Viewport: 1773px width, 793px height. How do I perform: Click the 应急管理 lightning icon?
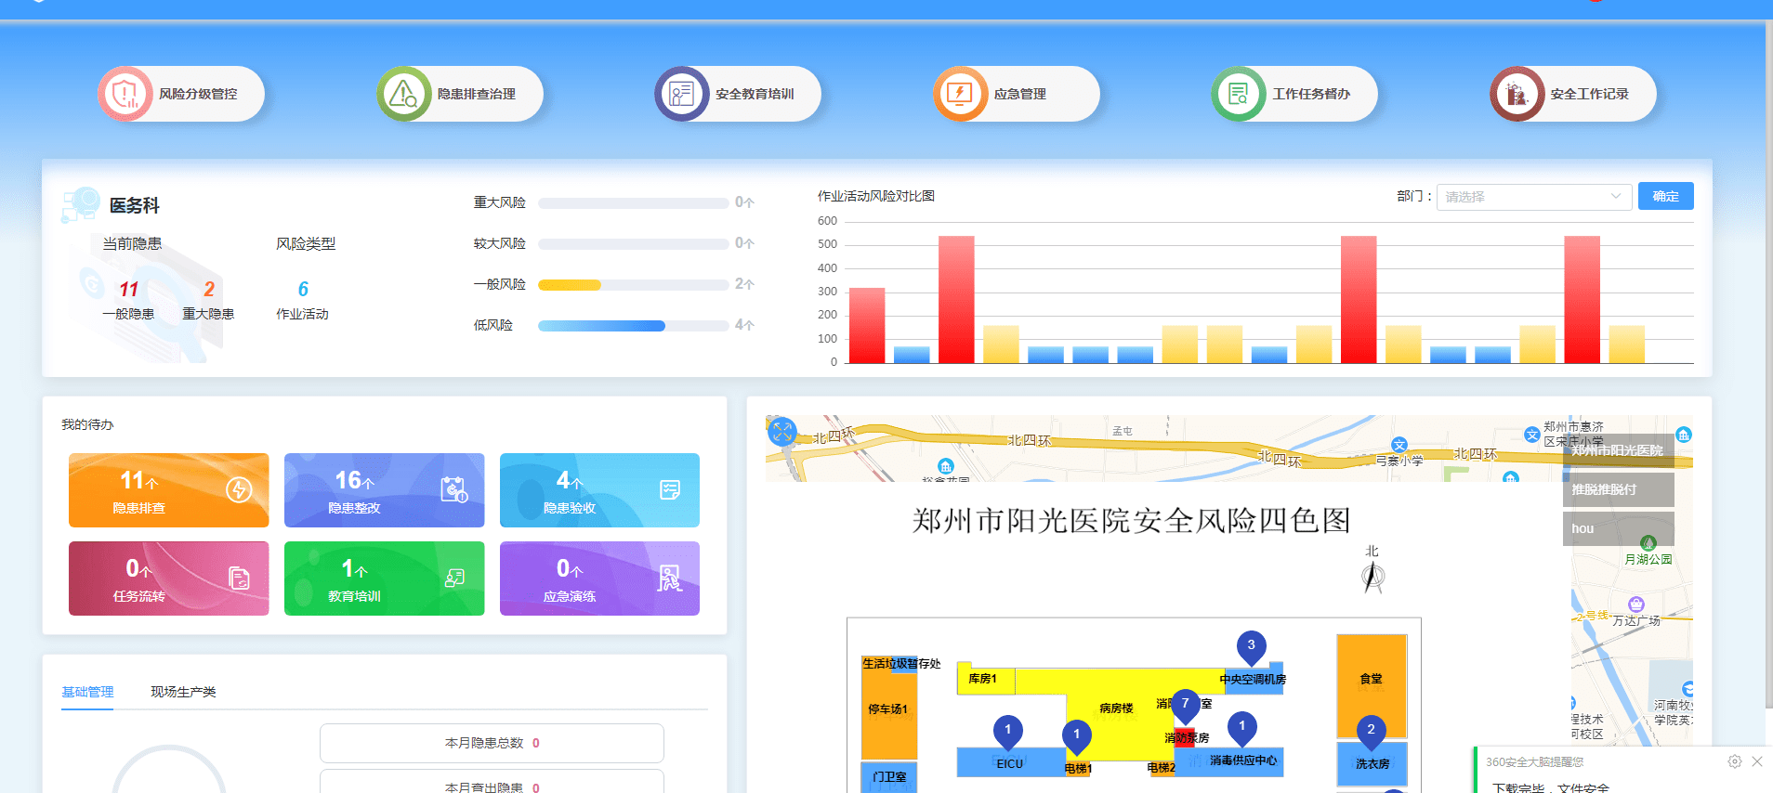coord(960,94)
